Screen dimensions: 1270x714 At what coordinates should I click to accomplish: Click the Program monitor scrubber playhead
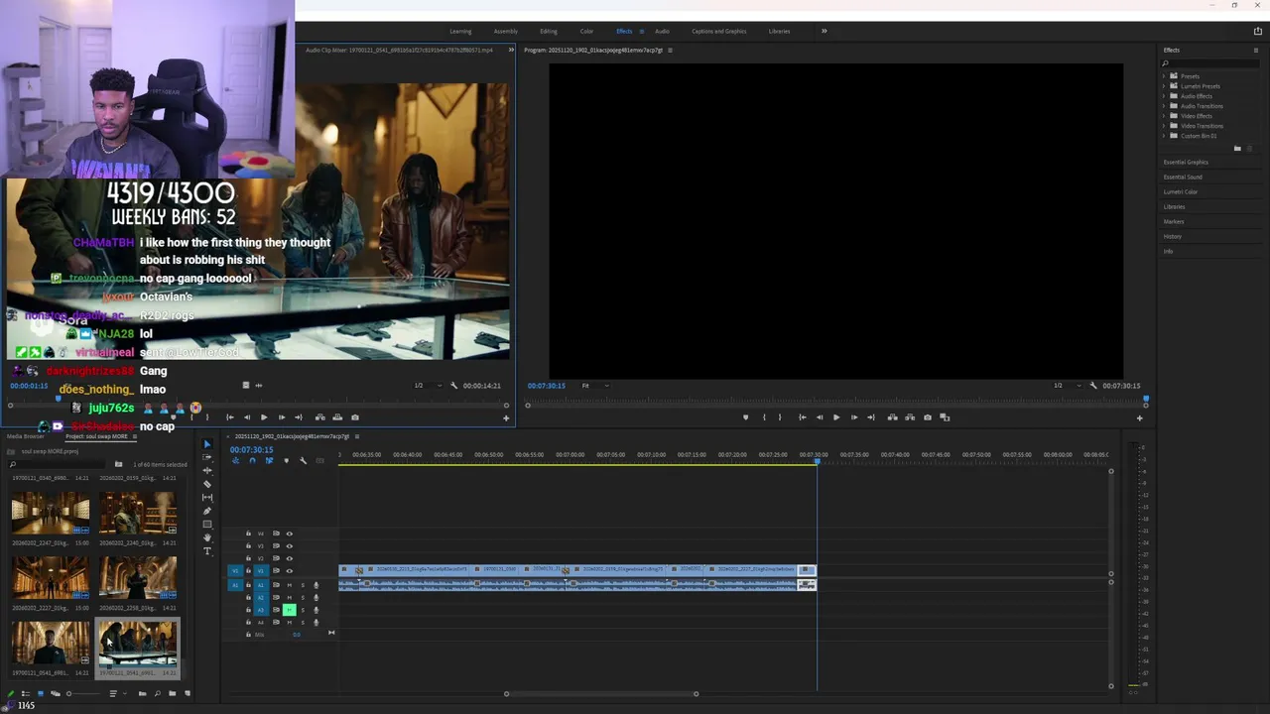[1146, 400]
